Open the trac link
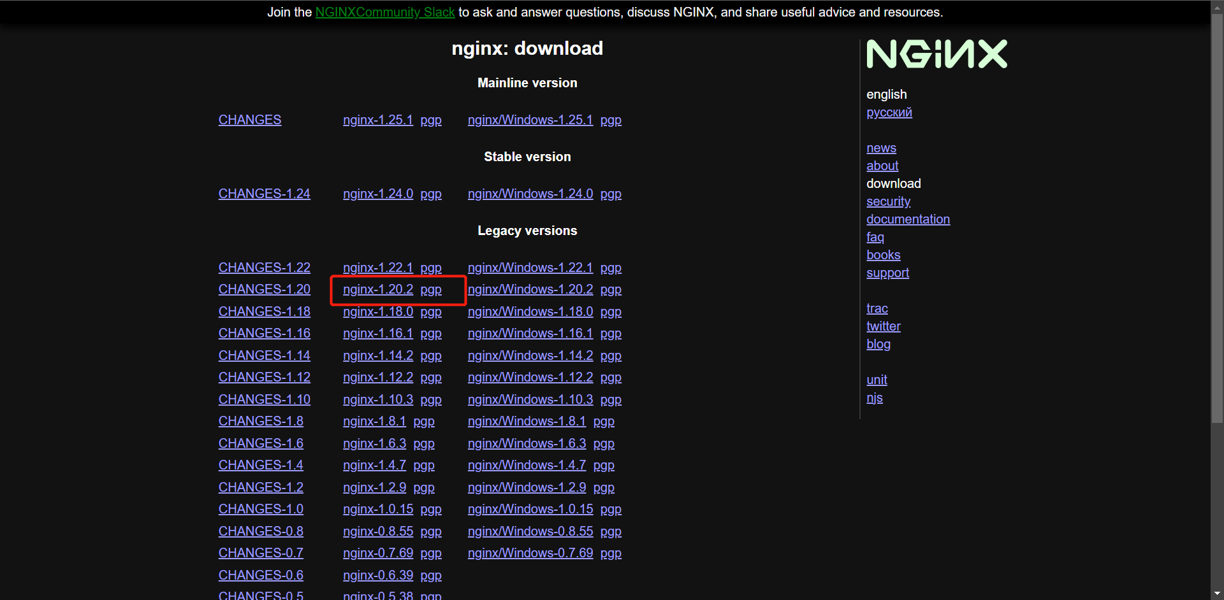 [x=877, y=308]
